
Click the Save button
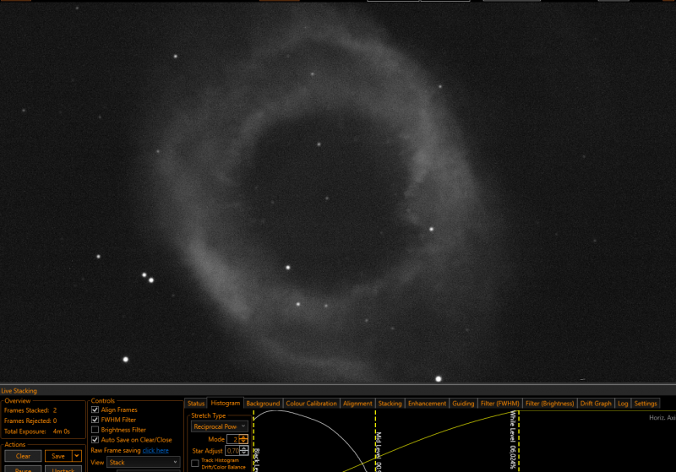click(x=58, y=456)
